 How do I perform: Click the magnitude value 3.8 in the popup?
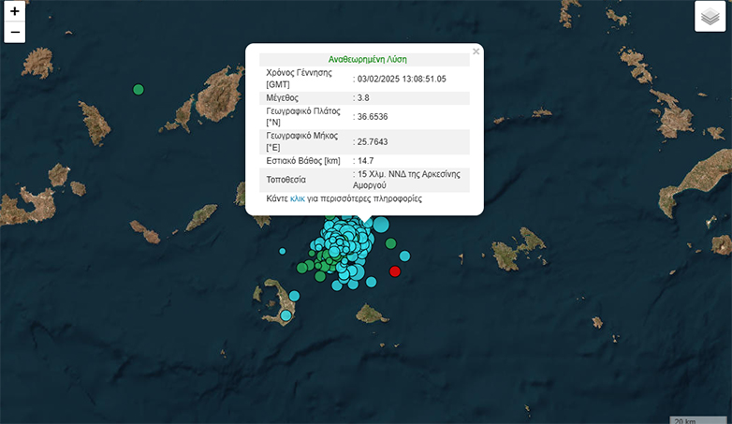click(x=365, y=97)
